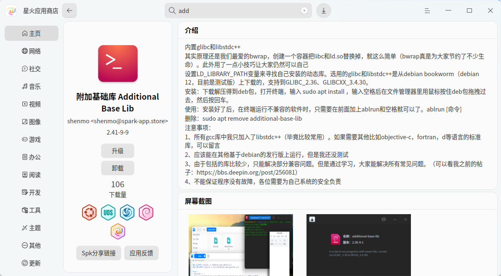Click the 星火应用商店 title text
This screenshot has height=276, width=501.
[40, 11]
